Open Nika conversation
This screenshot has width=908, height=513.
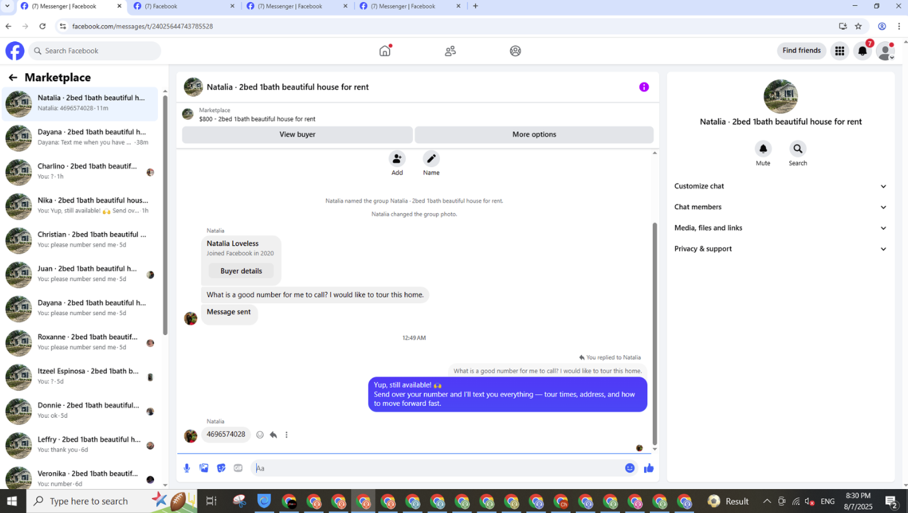pos(80,205)
